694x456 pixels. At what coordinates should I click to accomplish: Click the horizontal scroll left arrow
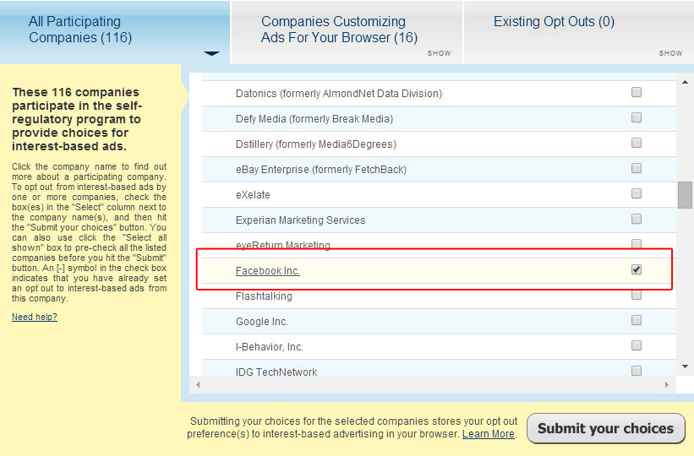(198, 385)
